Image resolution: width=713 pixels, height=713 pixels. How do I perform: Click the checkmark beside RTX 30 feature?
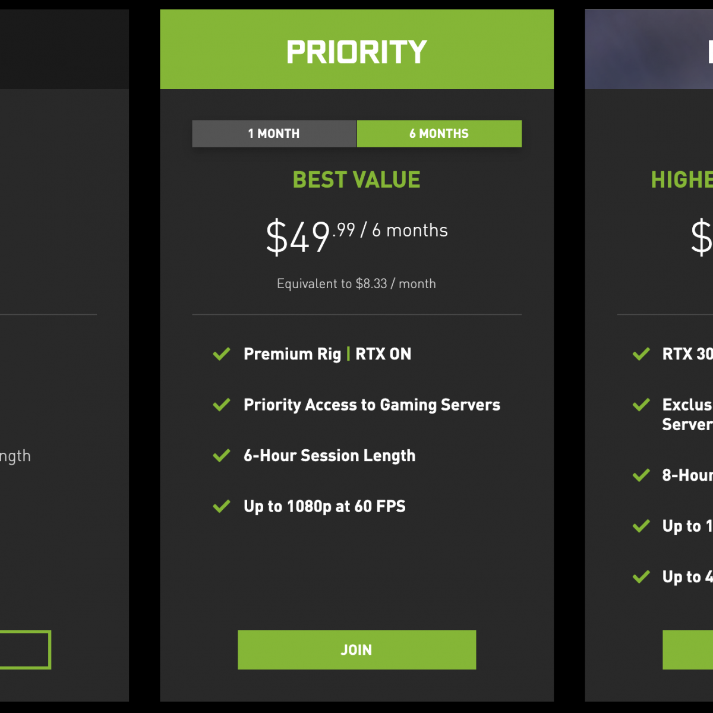(x=641, y=354)
